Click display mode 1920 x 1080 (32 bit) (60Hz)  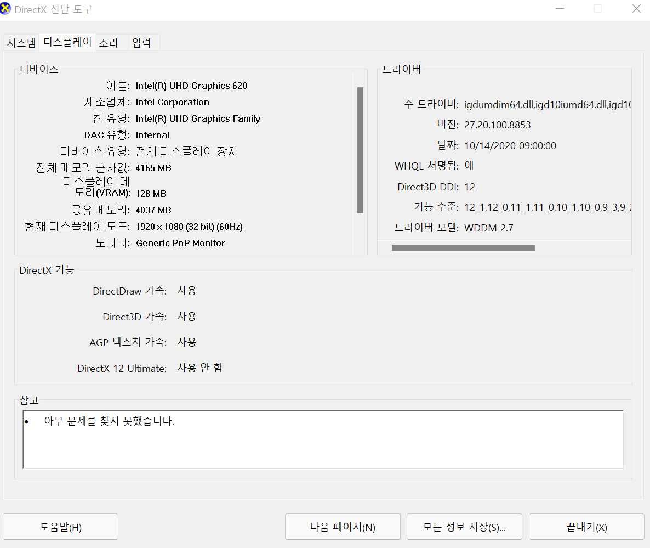(x=189, y=227)
